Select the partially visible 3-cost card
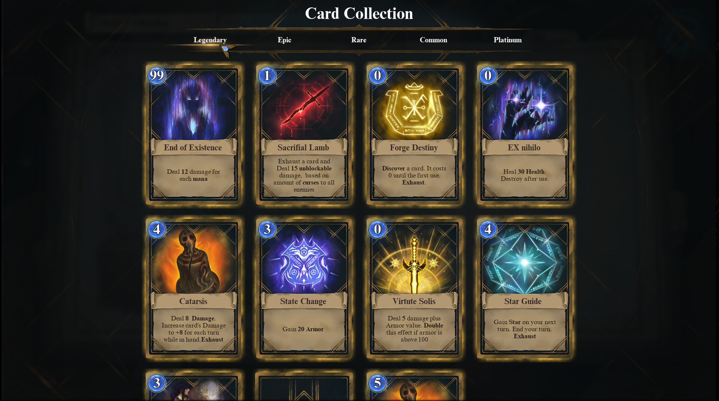The width and height of the screenshot is (719, 401). coord(194,386)
